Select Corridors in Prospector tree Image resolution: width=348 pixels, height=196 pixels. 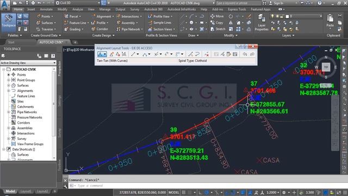point(23,122)
